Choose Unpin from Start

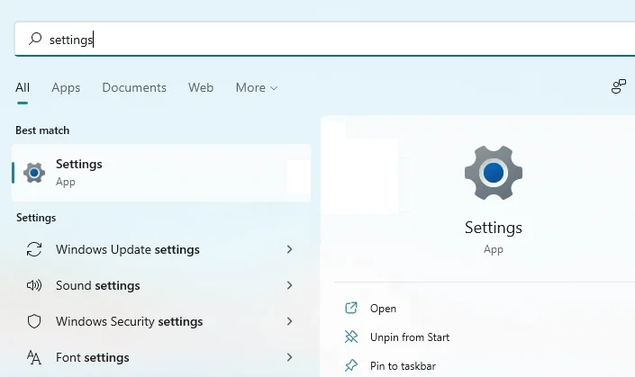click(x=409, y=337)
